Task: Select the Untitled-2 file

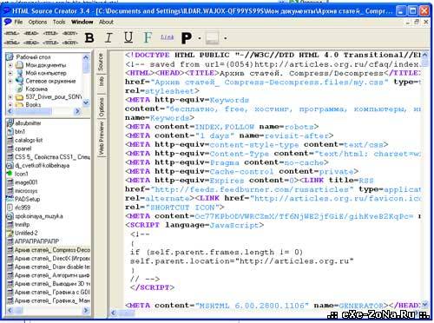Action: tap(26, 233)
